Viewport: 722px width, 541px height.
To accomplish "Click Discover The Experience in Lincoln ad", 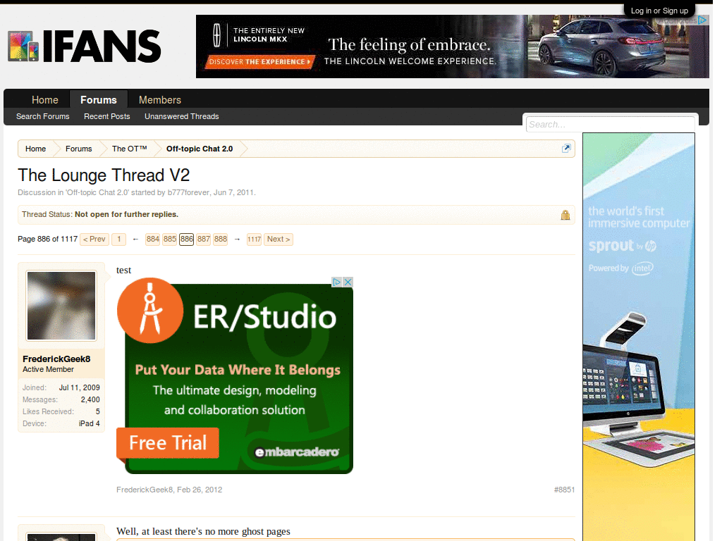I will [259, 62].
